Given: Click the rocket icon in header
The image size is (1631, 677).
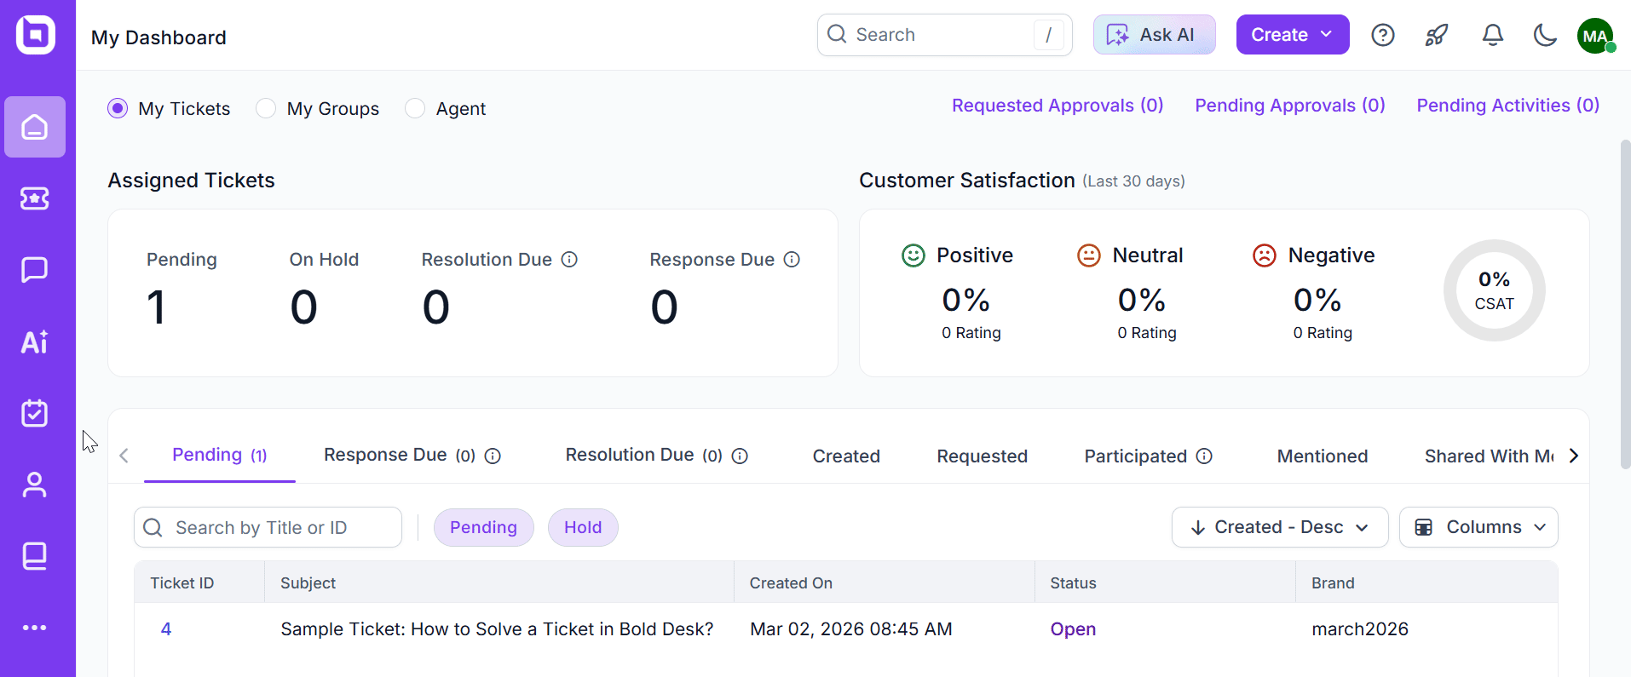Looking at the screenshot, I should pyautogui.click(x=1437, y=35).
